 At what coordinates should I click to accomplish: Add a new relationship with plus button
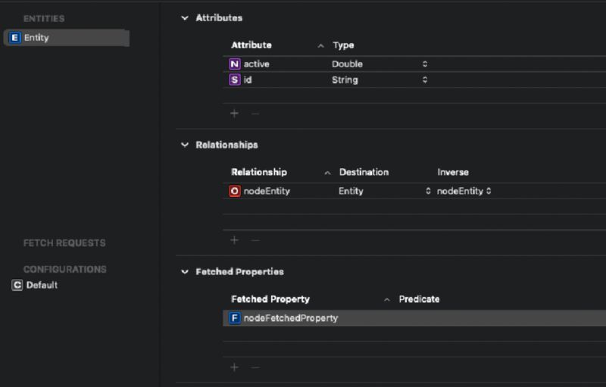(234, 240)
